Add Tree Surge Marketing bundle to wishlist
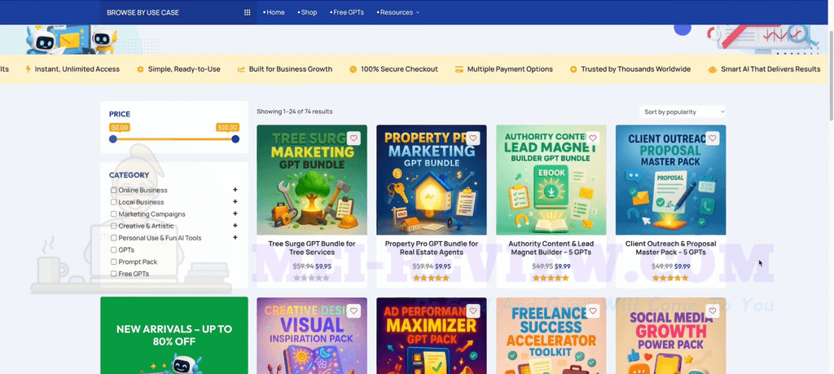Image resolution: width=834 pixels, height=374 pixels. pyautogui.click(x=353, y=139)
